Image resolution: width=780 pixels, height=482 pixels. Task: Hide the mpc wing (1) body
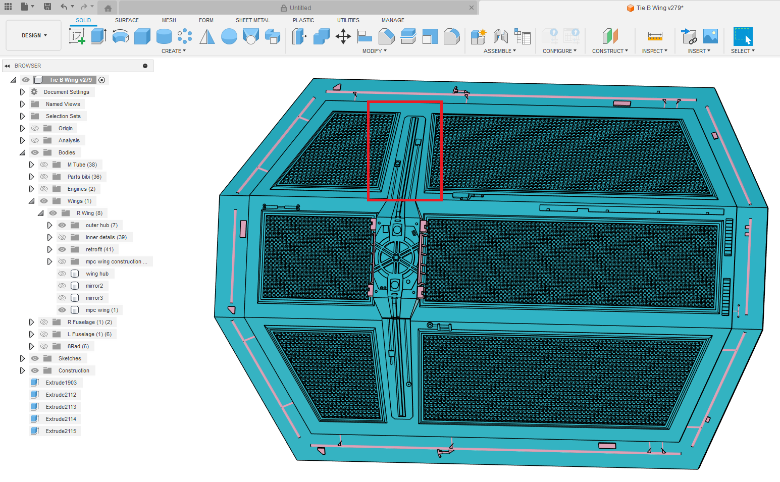click(x=62, y=310)
